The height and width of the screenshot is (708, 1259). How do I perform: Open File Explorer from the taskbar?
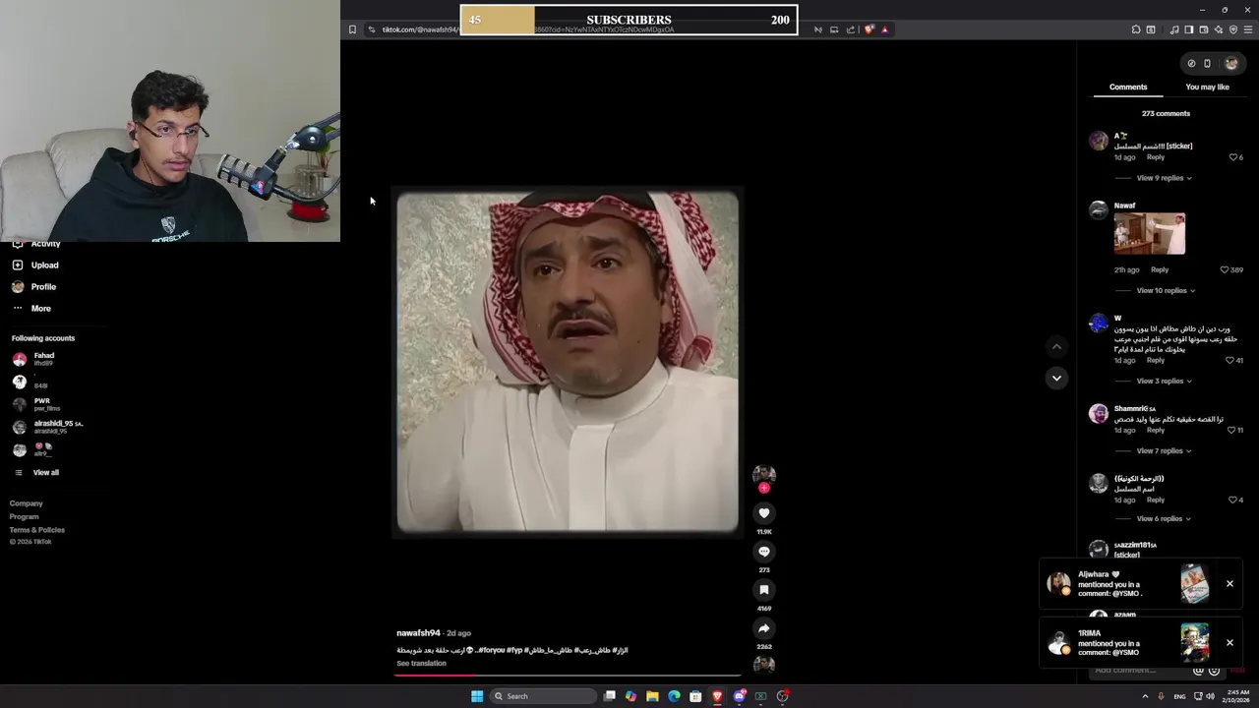pyautogui.click(x=652, y=696)
